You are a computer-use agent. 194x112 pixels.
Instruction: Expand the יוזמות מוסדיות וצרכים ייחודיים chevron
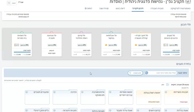pyautogui.click(x=110, y=92)
